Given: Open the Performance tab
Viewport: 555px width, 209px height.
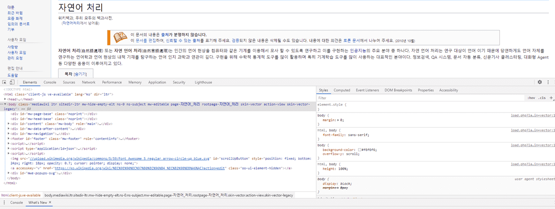Looking at the screenshot, I should [x=112, y=82].
